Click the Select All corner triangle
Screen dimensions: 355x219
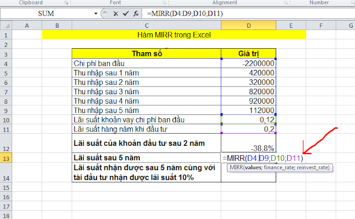pos(6,25)
